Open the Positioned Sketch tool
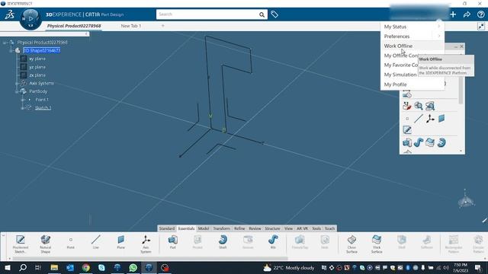Screen dimensions: 488x274 point(21,244)
